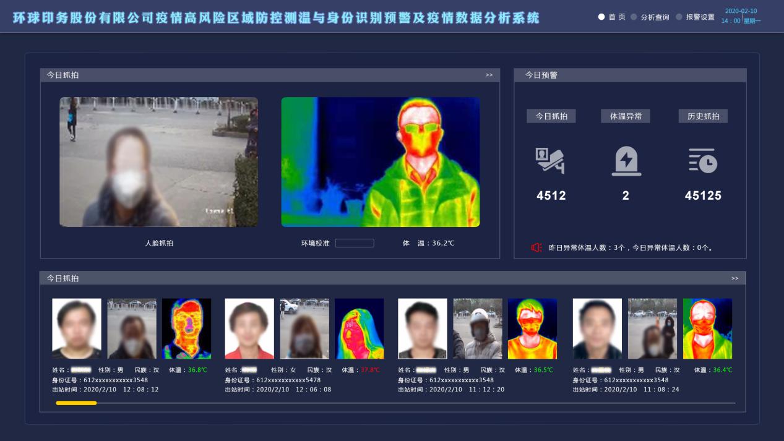Click the yellow horizontal scrollbar thumb
The width and height of the screenshot is (784, 441).
[x=76, y=403]
